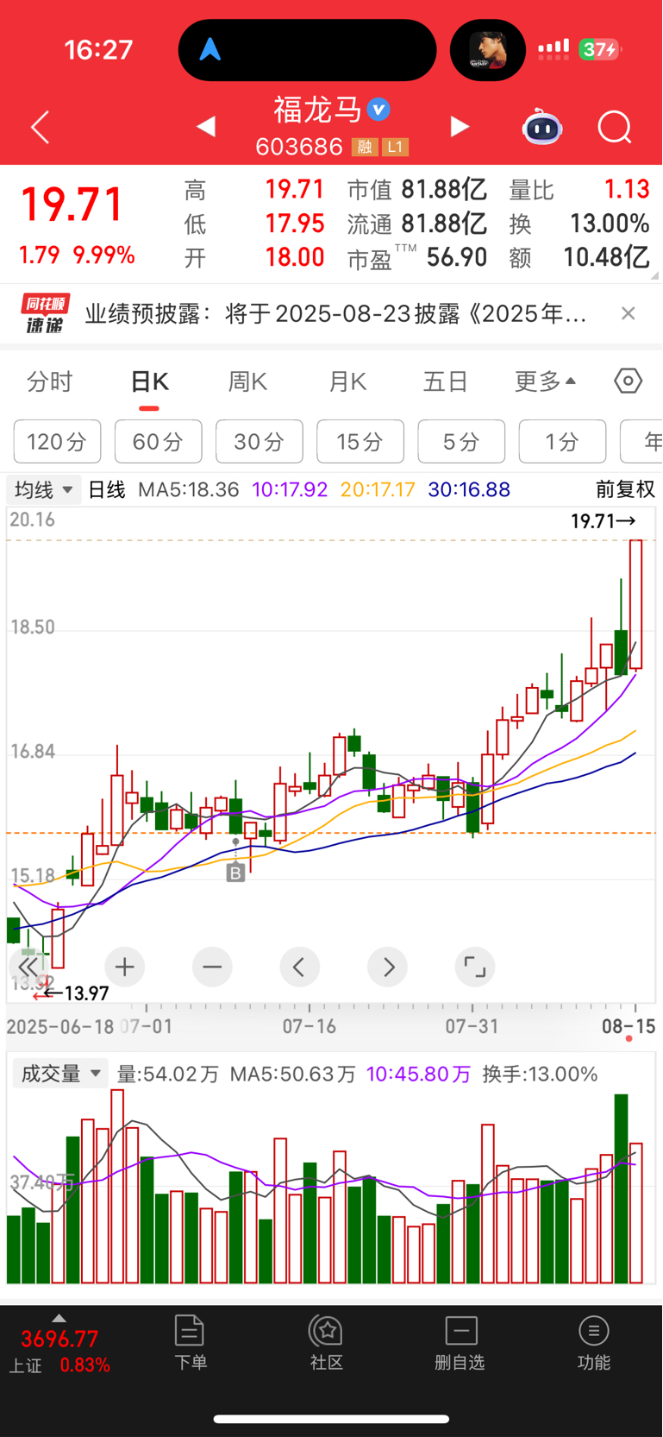Open the 同花顺速递 news logo

(45, 314)
